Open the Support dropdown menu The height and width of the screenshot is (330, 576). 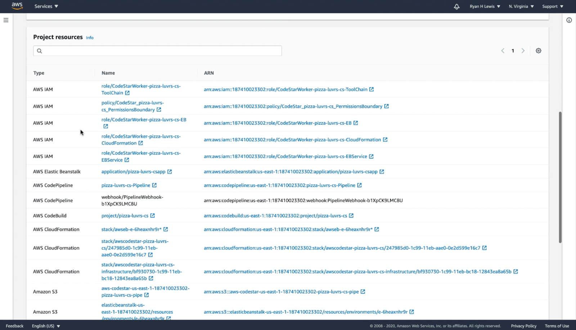tap(553, 6)
